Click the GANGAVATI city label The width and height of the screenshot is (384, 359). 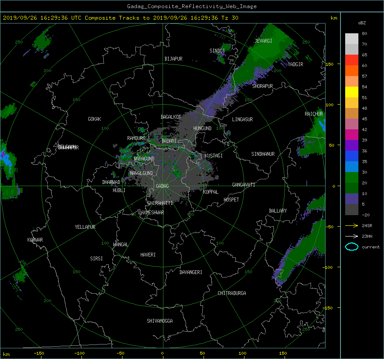pyautogui.click(x=244, y=185)
